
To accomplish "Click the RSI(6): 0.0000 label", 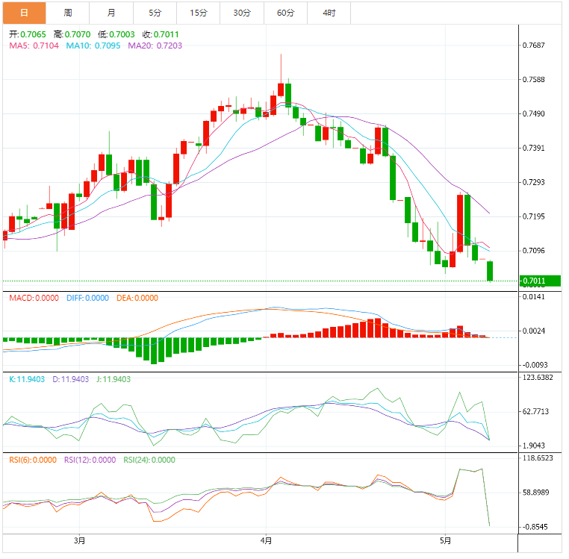I will [x=33, y=460].
